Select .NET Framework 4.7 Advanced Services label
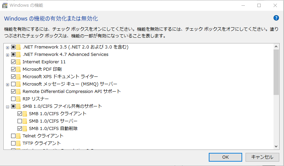This screenshot has width=284, height=166. click(65, 55)
